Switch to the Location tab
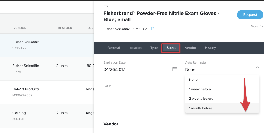 [x=135, y=48]
